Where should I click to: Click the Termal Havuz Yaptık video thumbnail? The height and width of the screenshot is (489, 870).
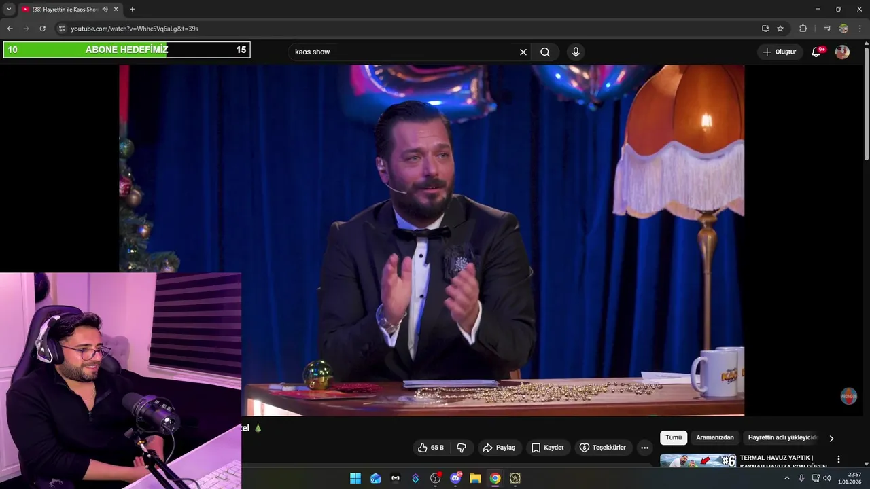point(698,460)
